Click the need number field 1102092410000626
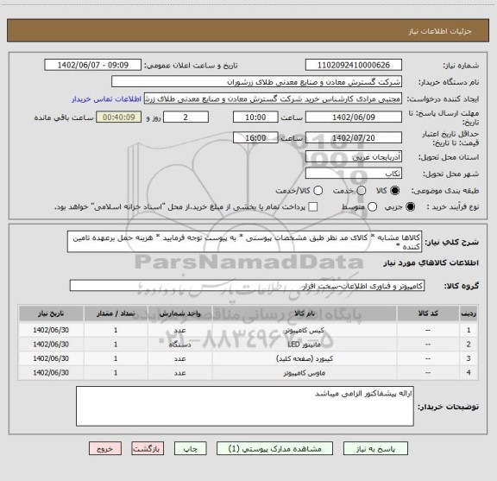 [354, 65]
